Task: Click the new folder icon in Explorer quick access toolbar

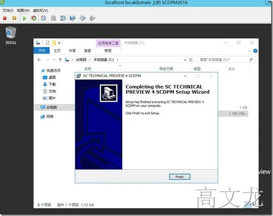Action: pos(54,43)
